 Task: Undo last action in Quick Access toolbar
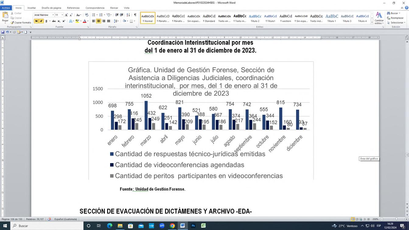pos(7,32)
